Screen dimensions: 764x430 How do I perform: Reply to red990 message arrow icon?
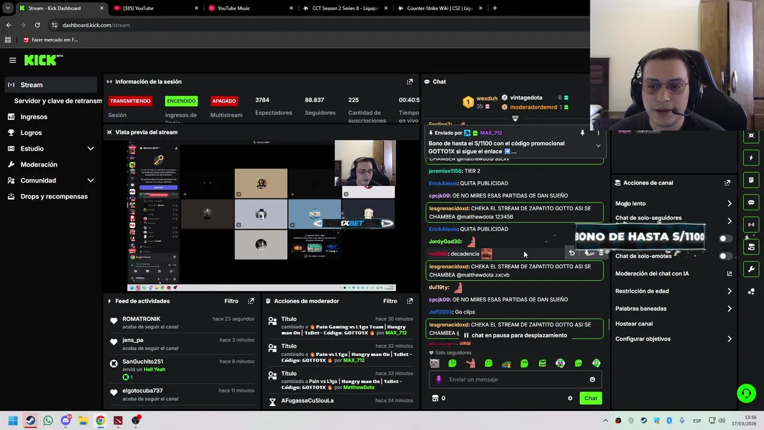571,253
